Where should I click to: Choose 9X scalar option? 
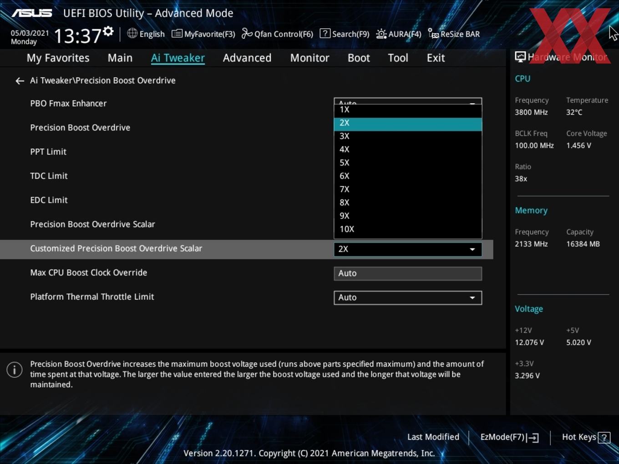click(408, 216)
